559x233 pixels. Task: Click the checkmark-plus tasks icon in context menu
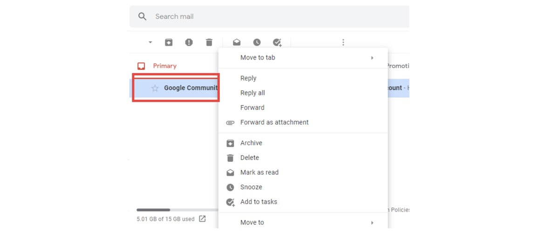(x=230, y=202)
